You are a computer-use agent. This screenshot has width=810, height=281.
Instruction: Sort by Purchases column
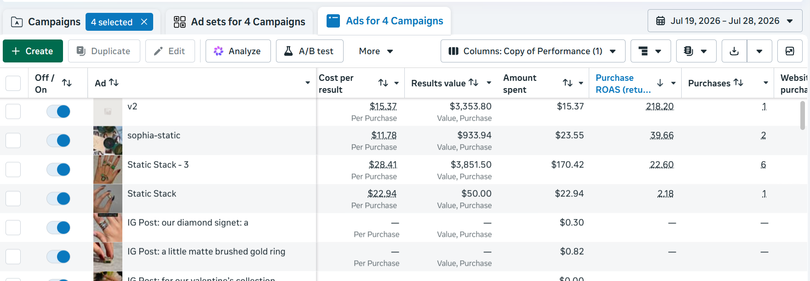point(739,83)
